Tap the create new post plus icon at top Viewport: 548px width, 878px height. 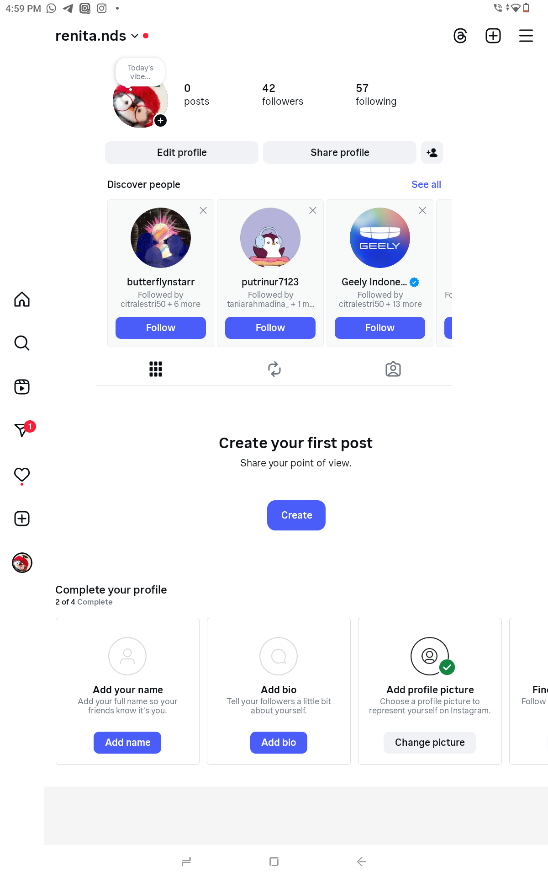point(493,36)
